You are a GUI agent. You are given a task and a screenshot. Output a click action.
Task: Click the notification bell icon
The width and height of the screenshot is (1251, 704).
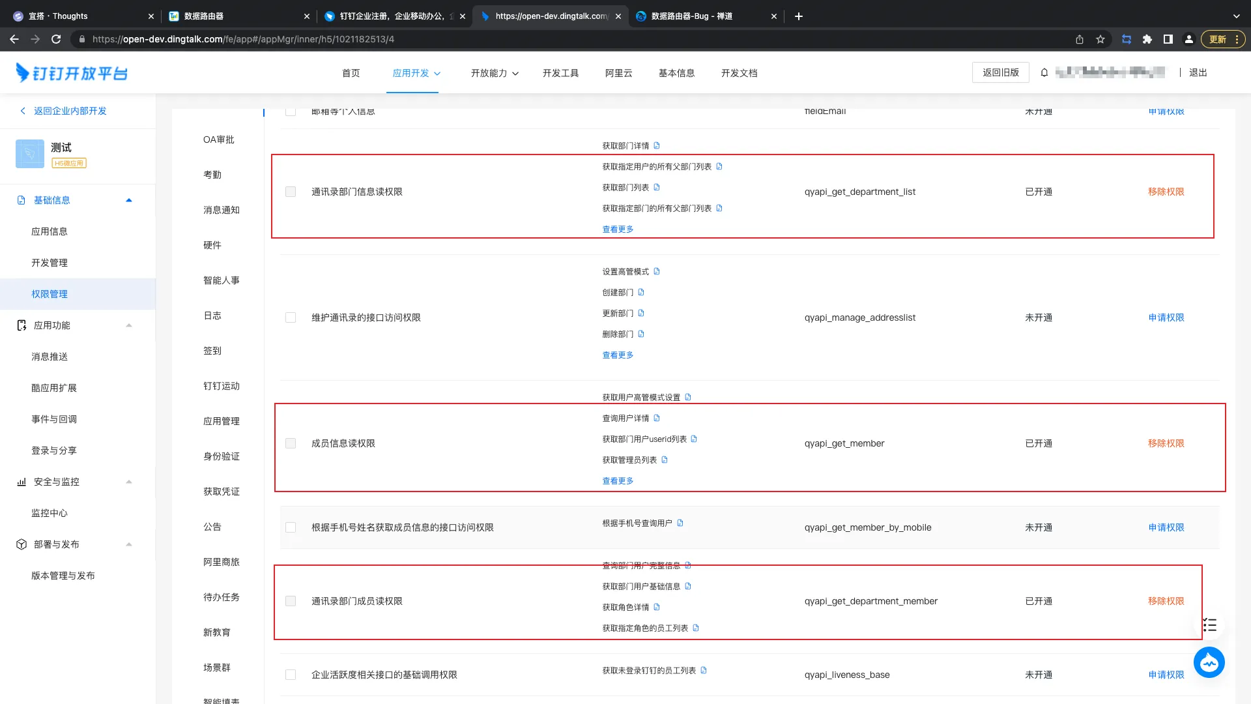click(x=1044, y=73)
